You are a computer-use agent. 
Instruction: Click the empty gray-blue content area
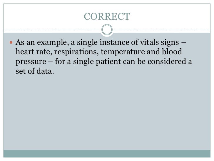(x=107, y=112)
